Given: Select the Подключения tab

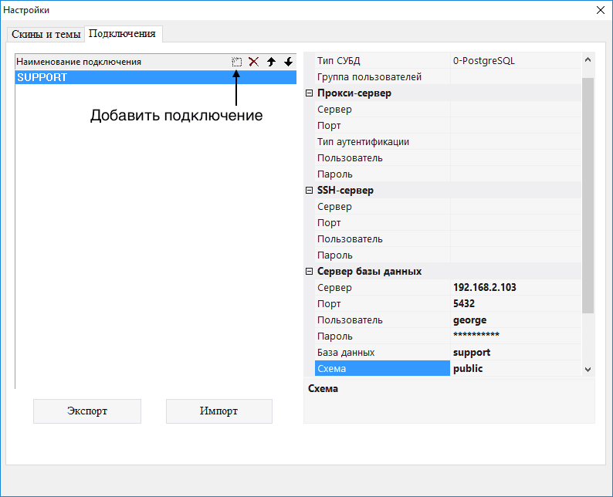Looking at the screenshot, I should (123, 34).
